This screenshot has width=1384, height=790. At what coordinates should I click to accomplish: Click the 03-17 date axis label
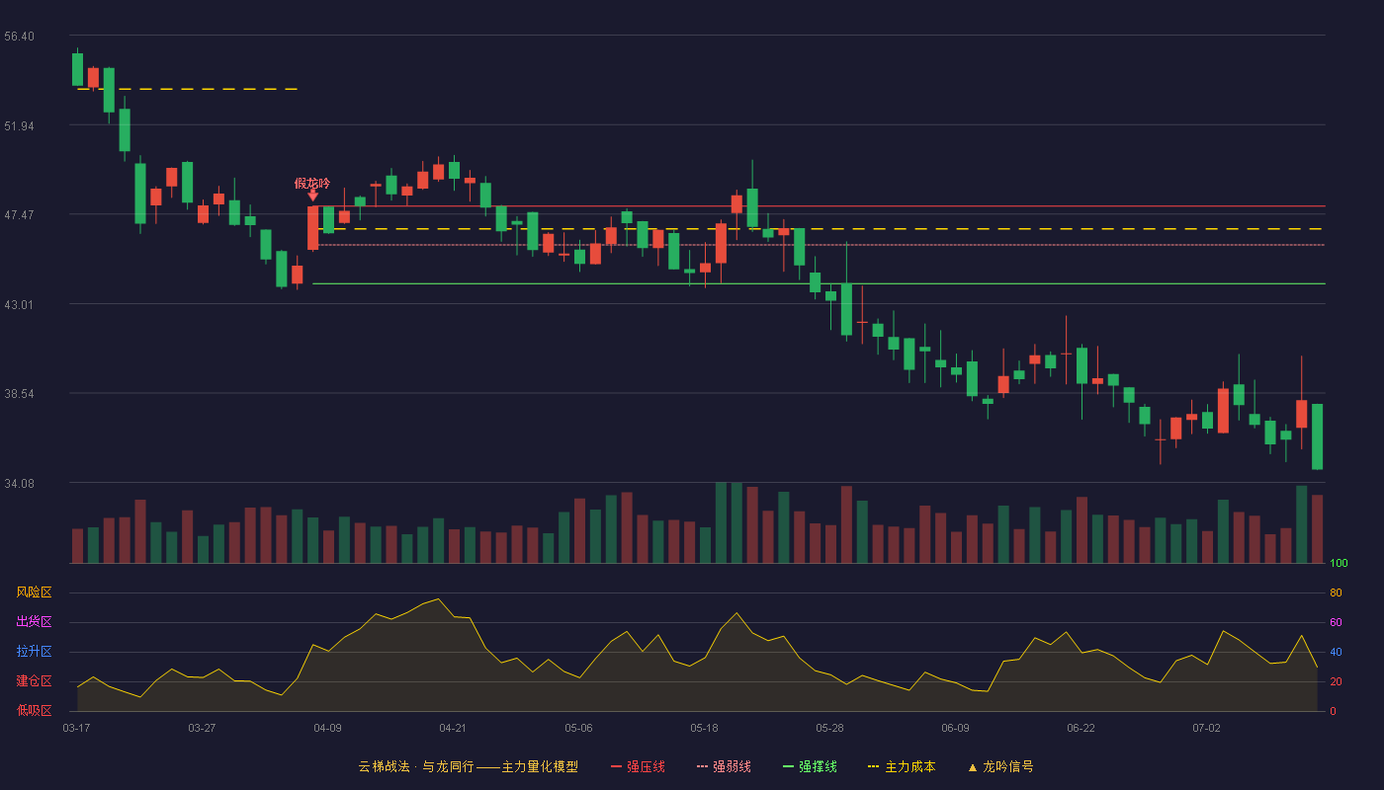coord(76,728)
